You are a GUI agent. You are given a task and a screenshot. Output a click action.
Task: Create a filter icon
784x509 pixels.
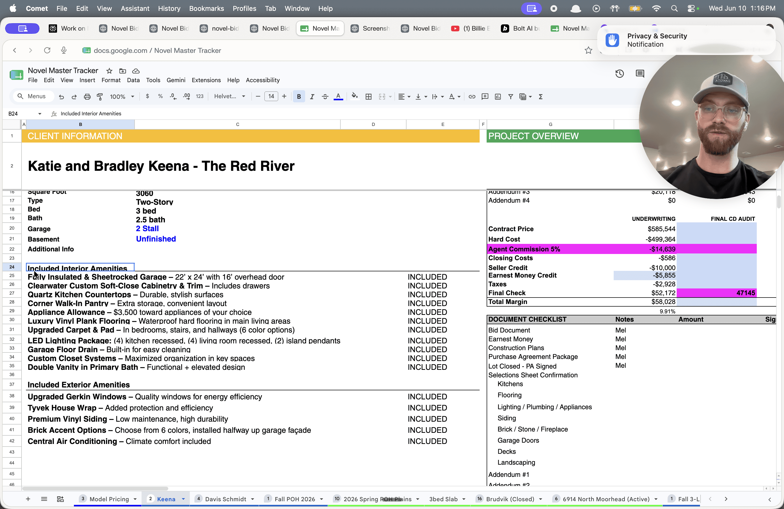[510, 96]
